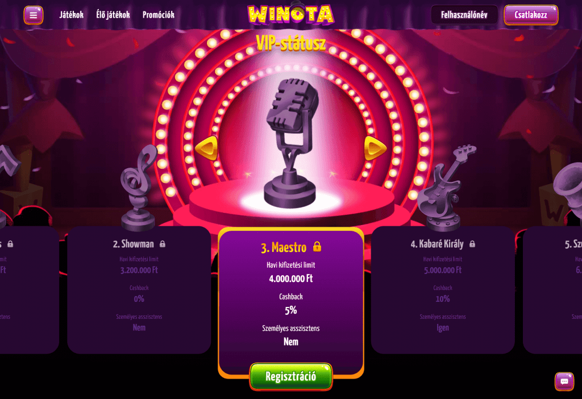The width and height of the screenshot is (582, 399).
Task: Click the Felhasználónév login button
Action: pos(464,15)
